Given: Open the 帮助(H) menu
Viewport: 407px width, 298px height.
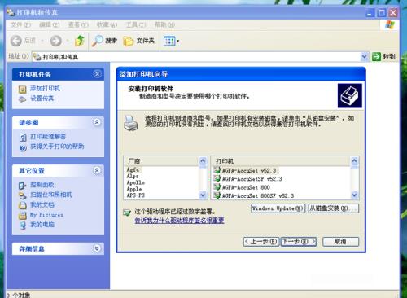Looking at the screenshot, I should click(164, 25).
